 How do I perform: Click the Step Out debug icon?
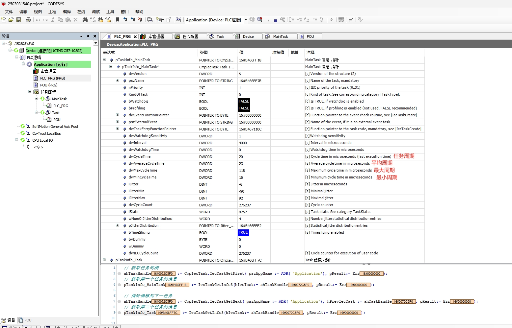tap(307, 20)
